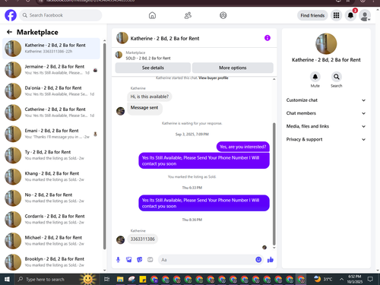Open Sticky Notes on taskbar
Screen dimensions: 380x285
tap(143, 279)
